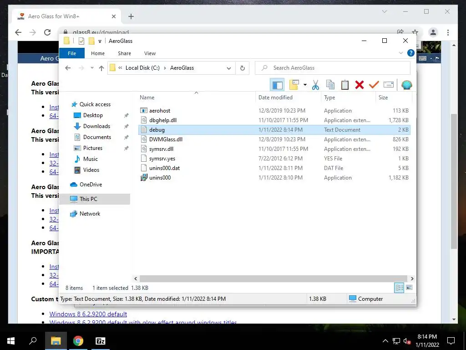The width and height of the screenshot is (466, 350).
Task: Open new tab in Chrome window
Action: click(x=131, y=16)
